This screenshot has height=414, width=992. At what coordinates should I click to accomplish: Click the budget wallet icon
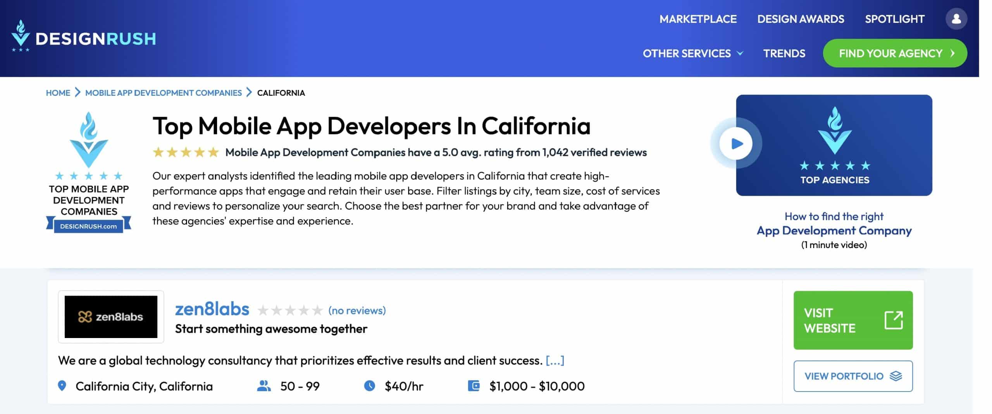[474, 386]
